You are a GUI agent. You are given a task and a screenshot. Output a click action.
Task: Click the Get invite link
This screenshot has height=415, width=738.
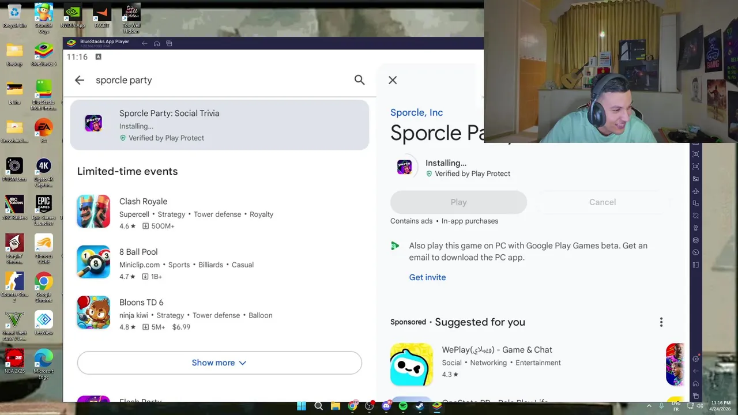pyautogui.click(x=427, y=277)
